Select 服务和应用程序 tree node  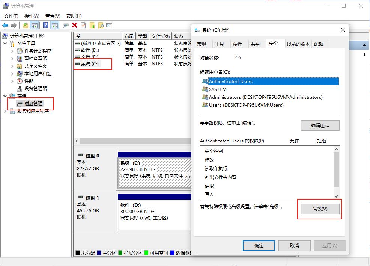coord(33,111)
